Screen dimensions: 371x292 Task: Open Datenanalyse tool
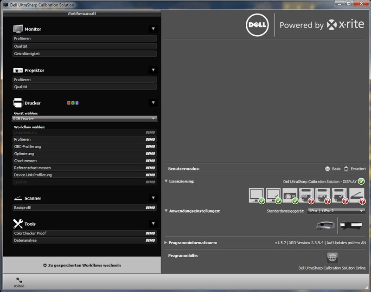(x=84, y=240)
